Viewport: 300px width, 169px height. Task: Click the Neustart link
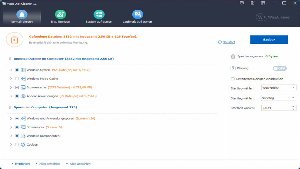coord(229,42)
